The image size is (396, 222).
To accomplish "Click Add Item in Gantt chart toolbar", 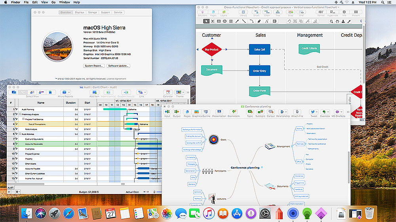I will point(94,92).
